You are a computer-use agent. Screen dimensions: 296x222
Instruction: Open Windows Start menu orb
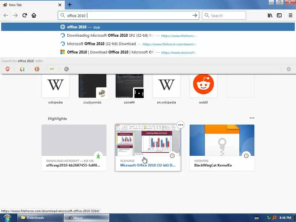7,218
